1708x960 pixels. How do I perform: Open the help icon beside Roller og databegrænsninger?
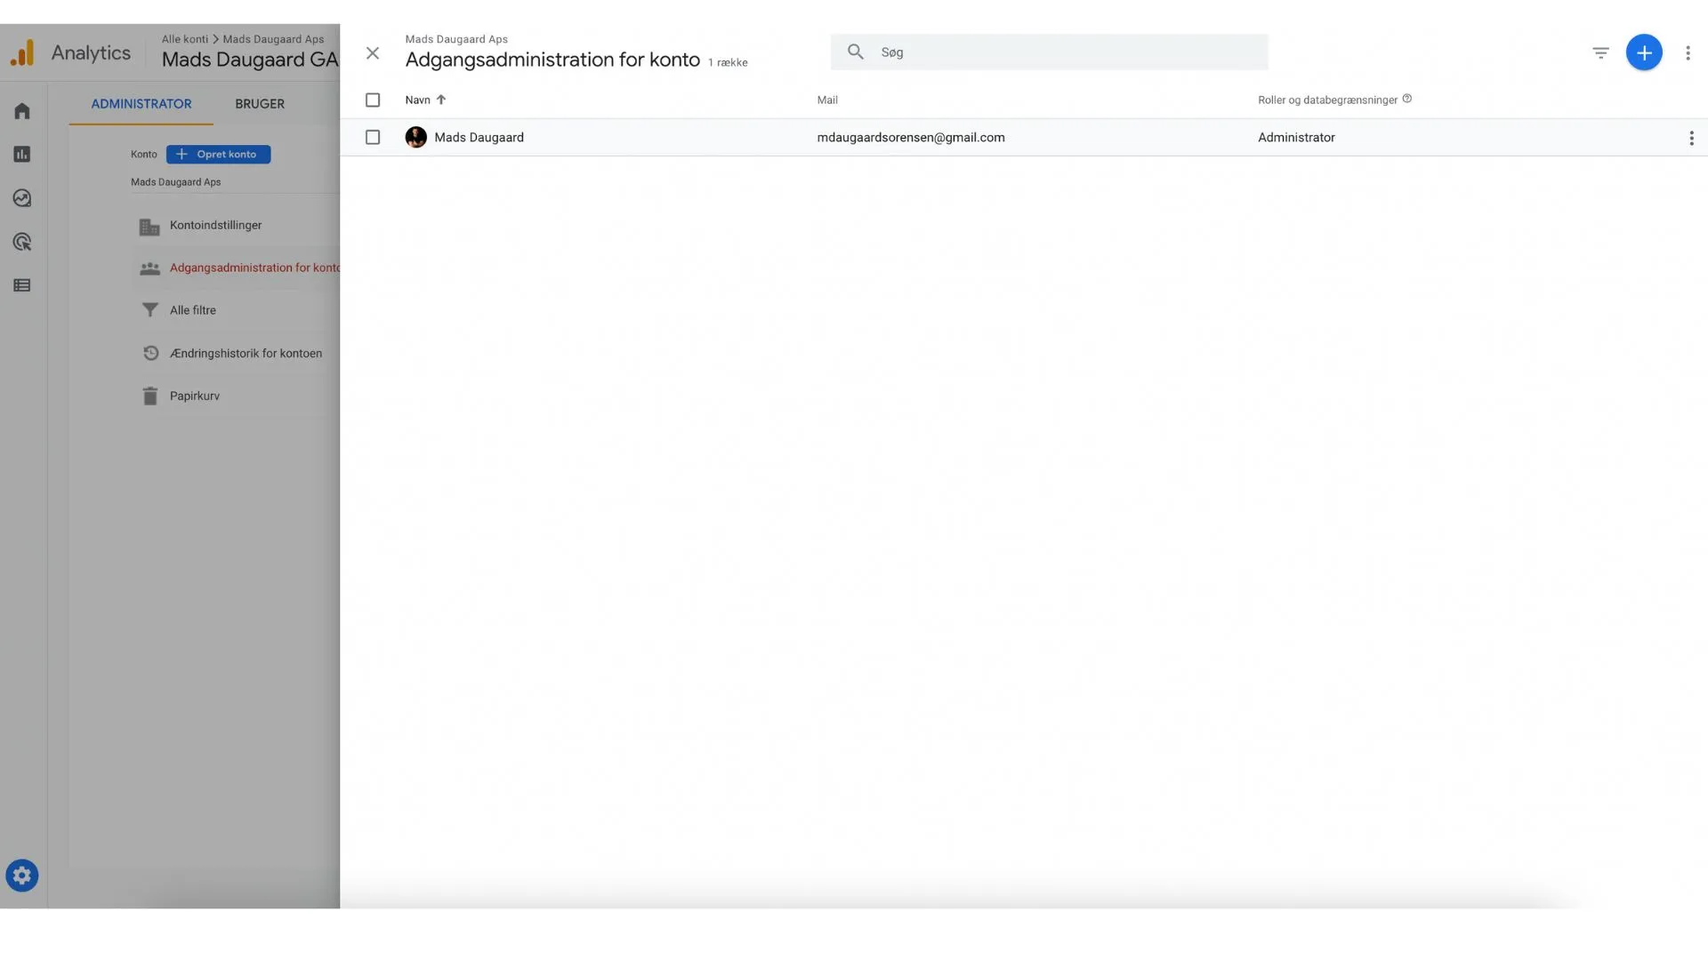tap(1407, 99)
